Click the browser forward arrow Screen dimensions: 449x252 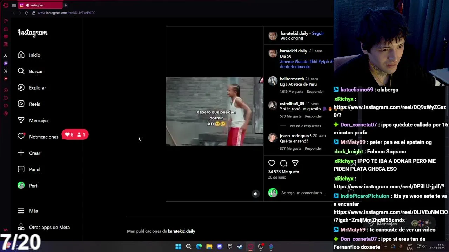20,13
